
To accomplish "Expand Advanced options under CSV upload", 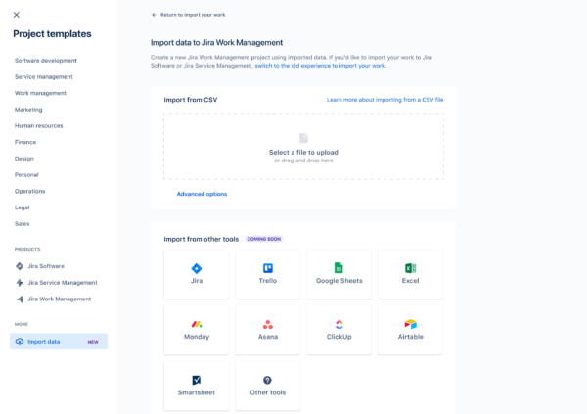I will (x=202, y=194).
